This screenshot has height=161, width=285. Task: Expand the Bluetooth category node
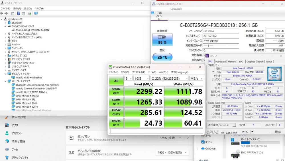5,23
